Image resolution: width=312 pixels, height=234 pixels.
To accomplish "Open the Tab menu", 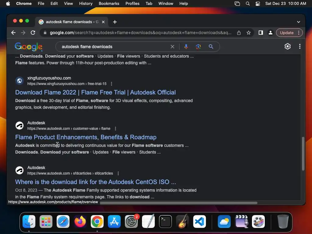I will tap(149, 3).
